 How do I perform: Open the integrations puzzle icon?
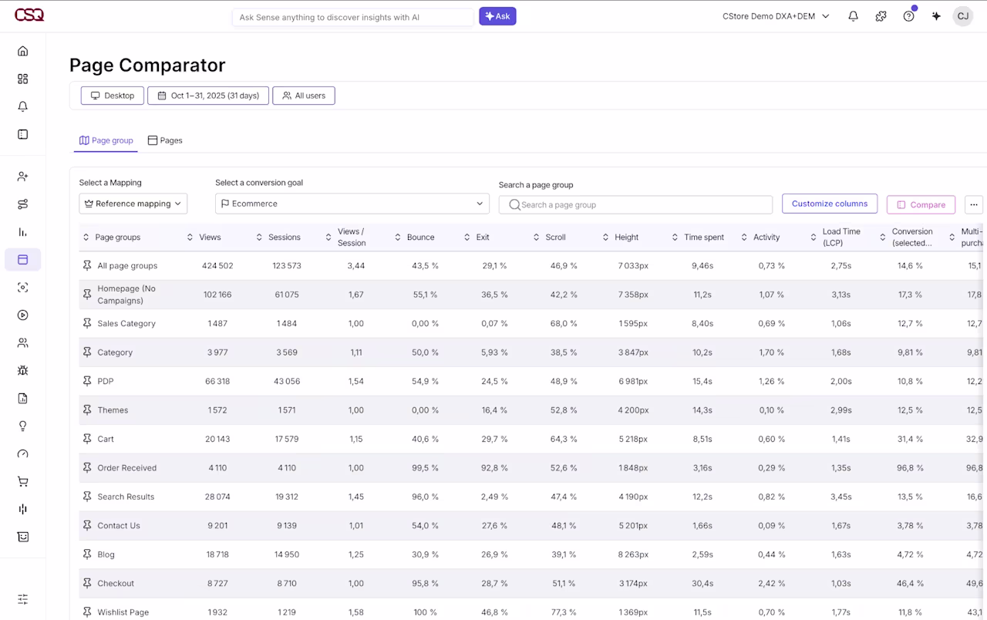coord(881,16)
